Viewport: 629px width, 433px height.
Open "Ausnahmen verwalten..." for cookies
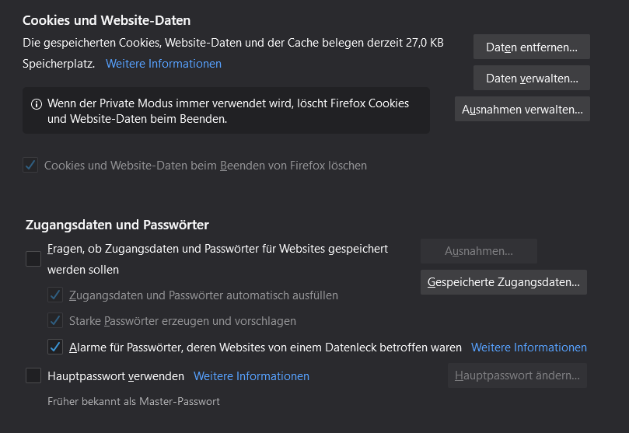point(522,110)
